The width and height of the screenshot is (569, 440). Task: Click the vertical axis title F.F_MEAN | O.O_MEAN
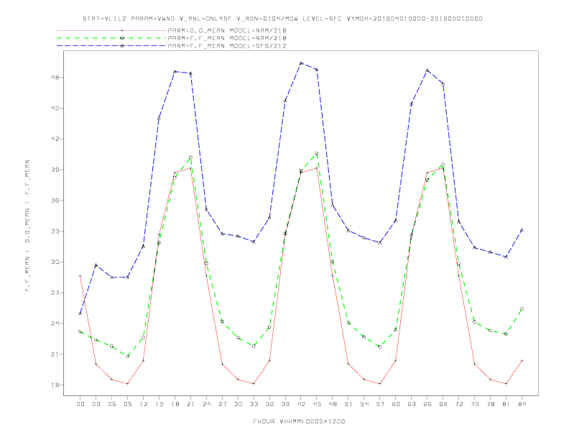click(x=27, y=226)
